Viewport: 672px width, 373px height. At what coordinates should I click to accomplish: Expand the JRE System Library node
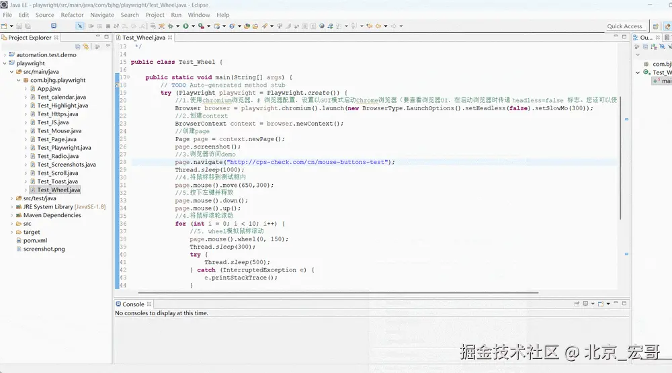click(11, 206)
